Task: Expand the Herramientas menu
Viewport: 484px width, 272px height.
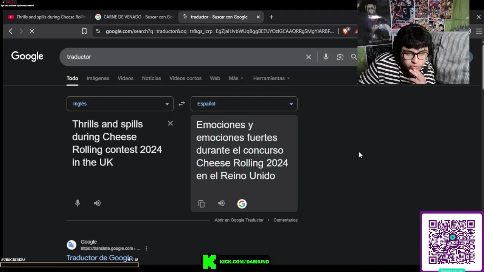Action: [x=271, y=78]
